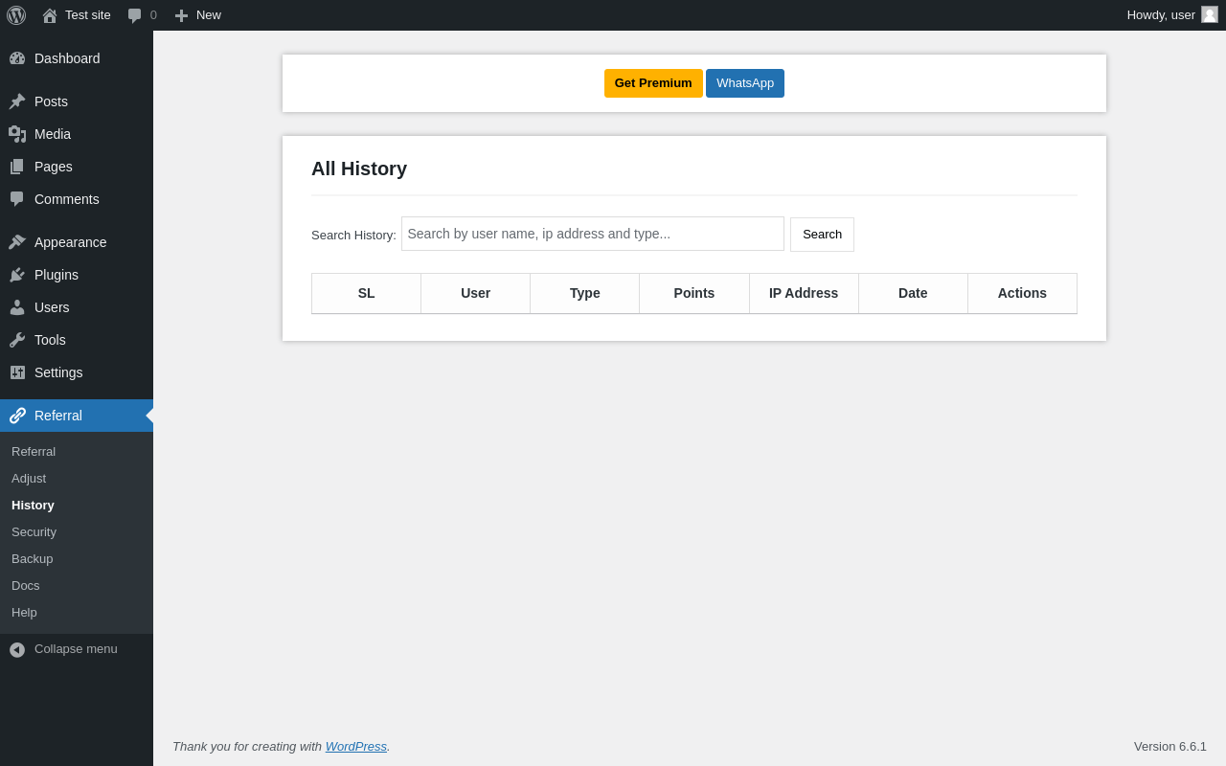Click the New content link label
The image size is (1226, 766).
tap(209, 15)
